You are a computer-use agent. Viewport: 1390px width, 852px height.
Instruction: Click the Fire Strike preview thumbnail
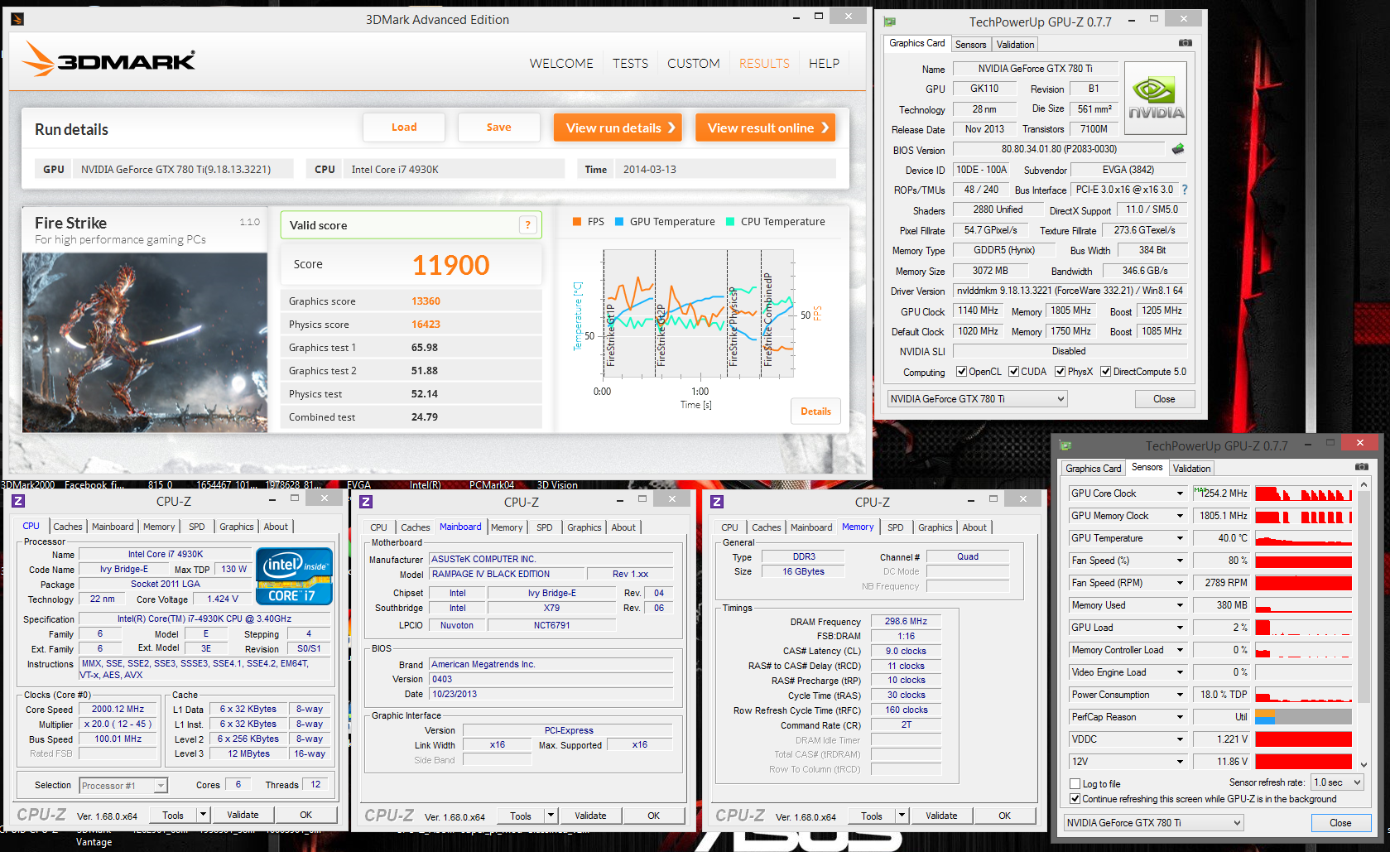(x=145, y=343)
